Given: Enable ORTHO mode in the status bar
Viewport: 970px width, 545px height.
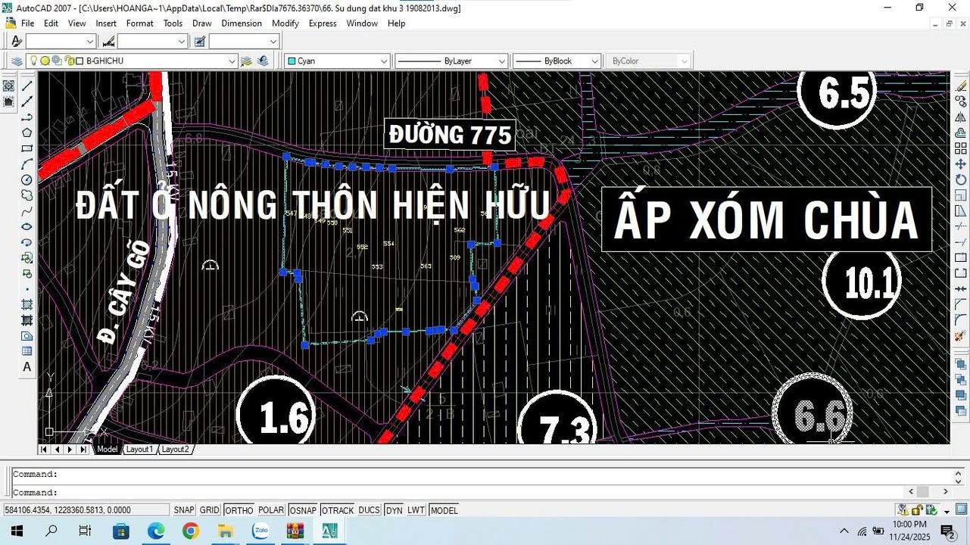Looking at the screenshot, I should coord(238,509).
